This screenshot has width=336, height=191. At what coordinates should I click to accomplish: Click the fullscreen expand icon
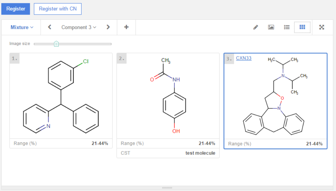click(322, 27)
